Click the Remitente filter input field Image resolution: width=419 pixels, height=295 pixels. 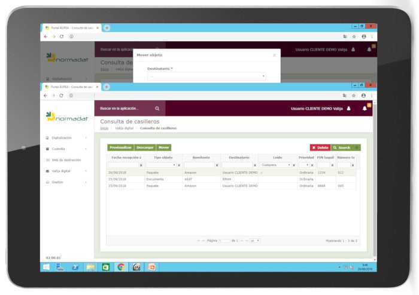(x=199, y=165)
